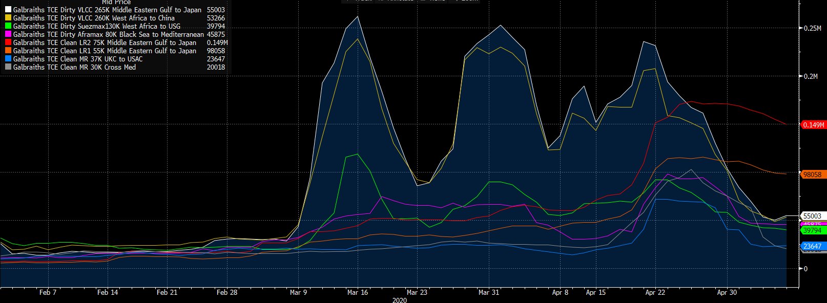Click the green 39794 axis price tag
The height and width of the screenshot is (303, 827).
pos(812,231)
